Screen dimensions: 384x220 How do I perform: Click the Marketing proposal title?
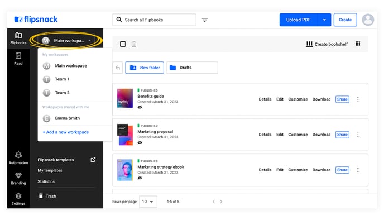pyautogui.click(x=155, y=132)
